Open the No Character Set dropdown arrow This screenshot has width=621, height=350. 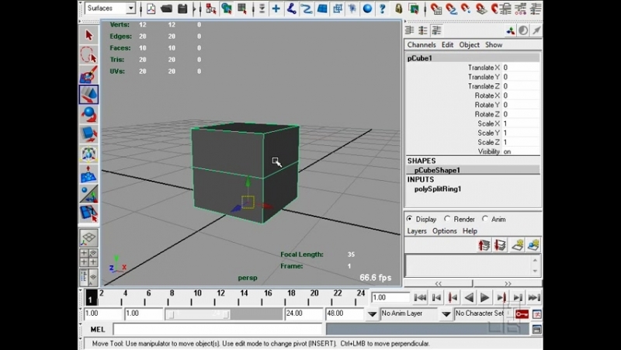click(446, 314)
